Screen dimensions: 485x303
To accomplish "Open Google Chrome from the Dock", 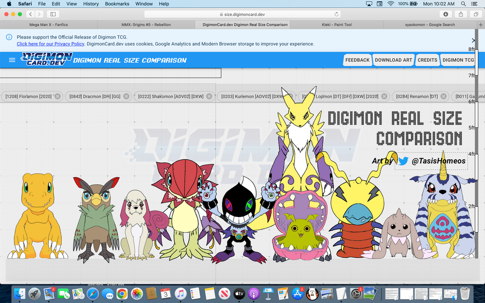I will point(122,294).
